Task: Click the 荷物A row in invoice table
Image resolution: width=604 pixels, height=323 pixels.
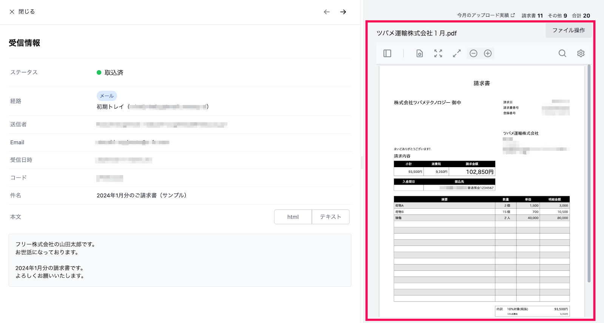Action: 482,206
